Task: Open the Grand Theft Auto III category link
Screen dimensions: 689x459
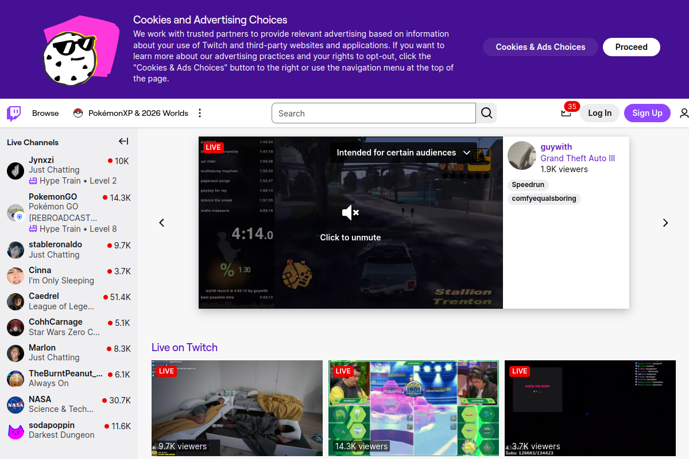Action: pyautogui.click(x=578, y=158)
